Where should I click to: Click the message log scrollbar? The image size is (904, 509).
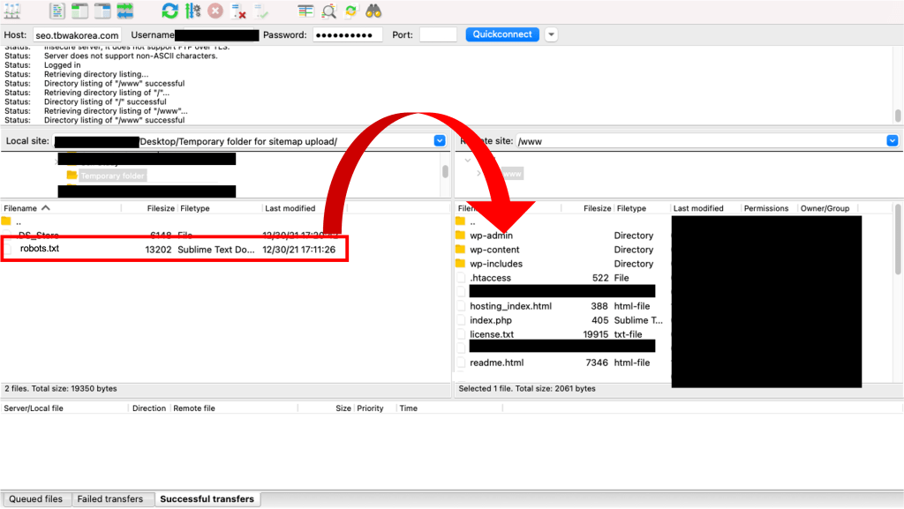click(x=898, y=116)
